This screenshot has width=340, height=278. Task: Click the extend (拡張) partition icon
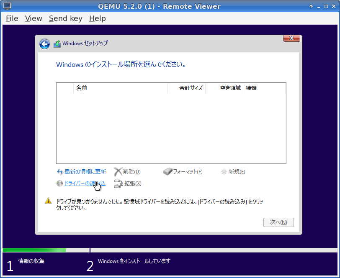118,183
